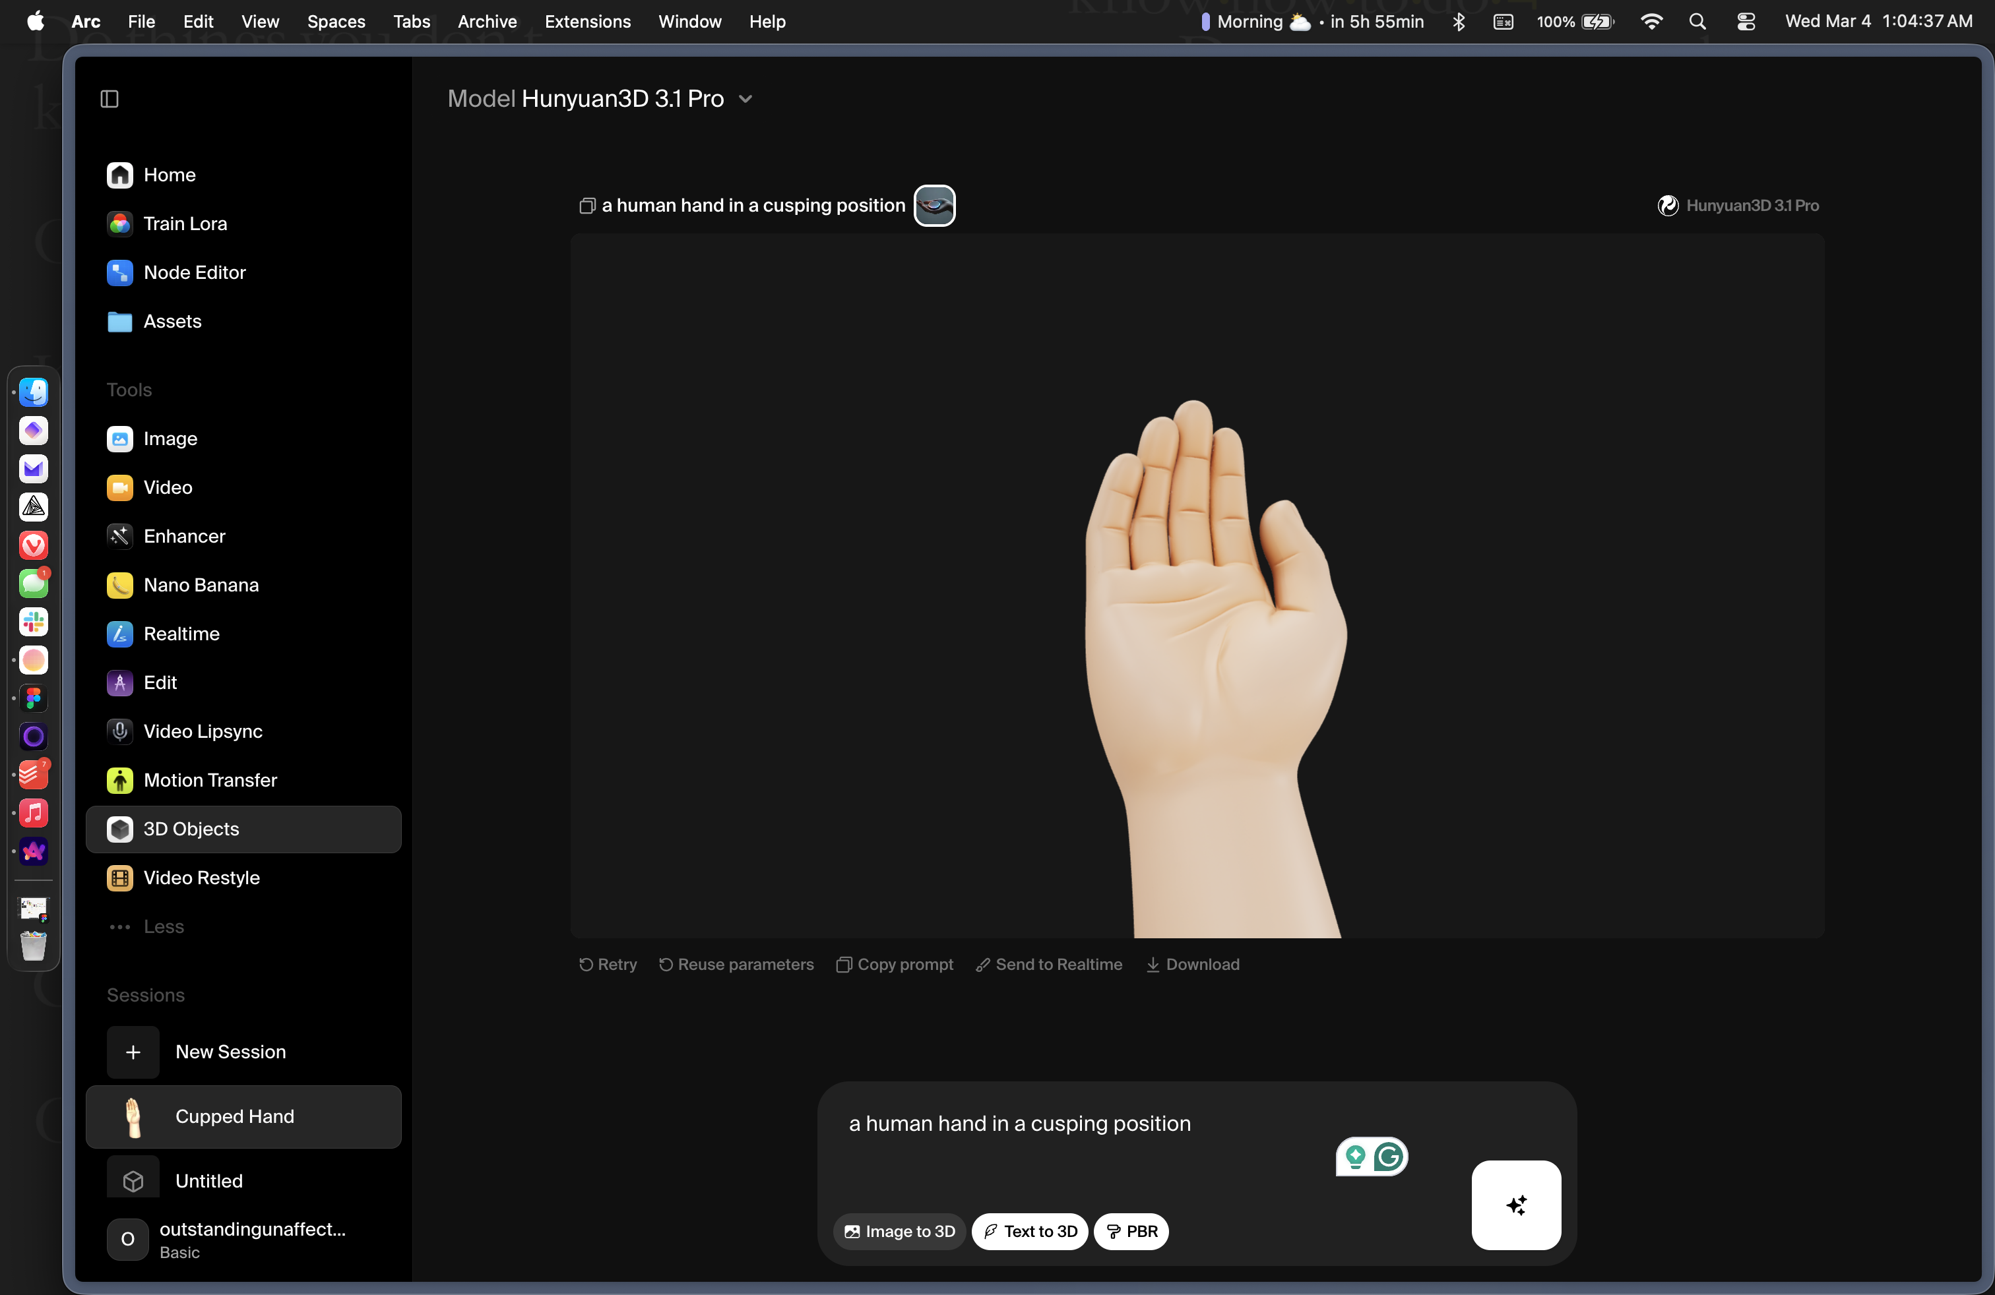
Task: Toggle the sidebar collapse icon
Action: point(110,99)
